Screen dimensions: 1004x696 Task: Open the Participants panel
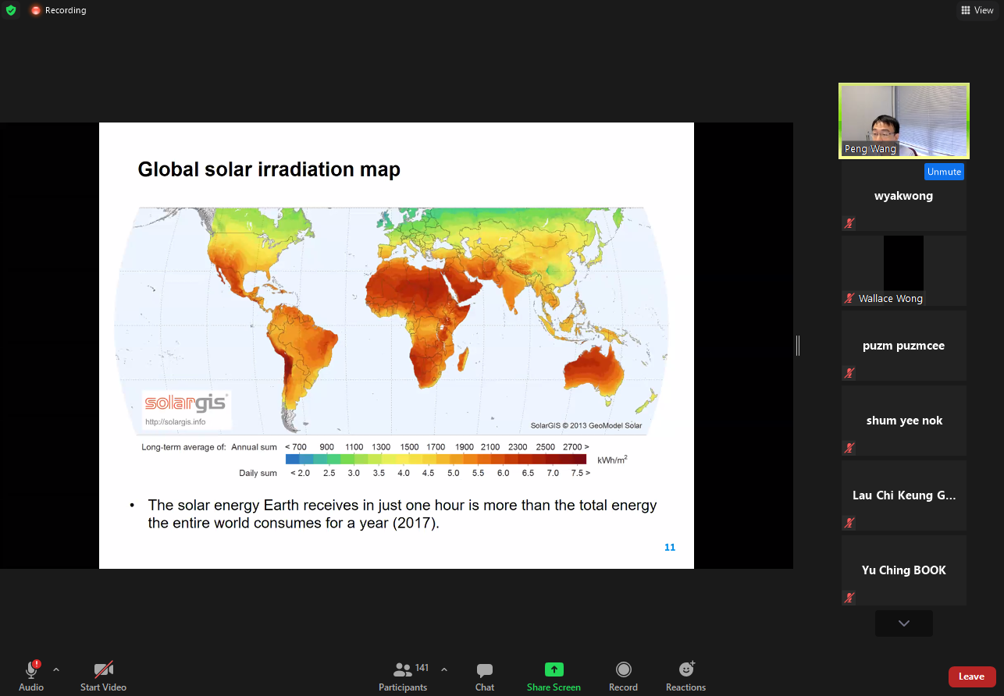pos(403,676)
